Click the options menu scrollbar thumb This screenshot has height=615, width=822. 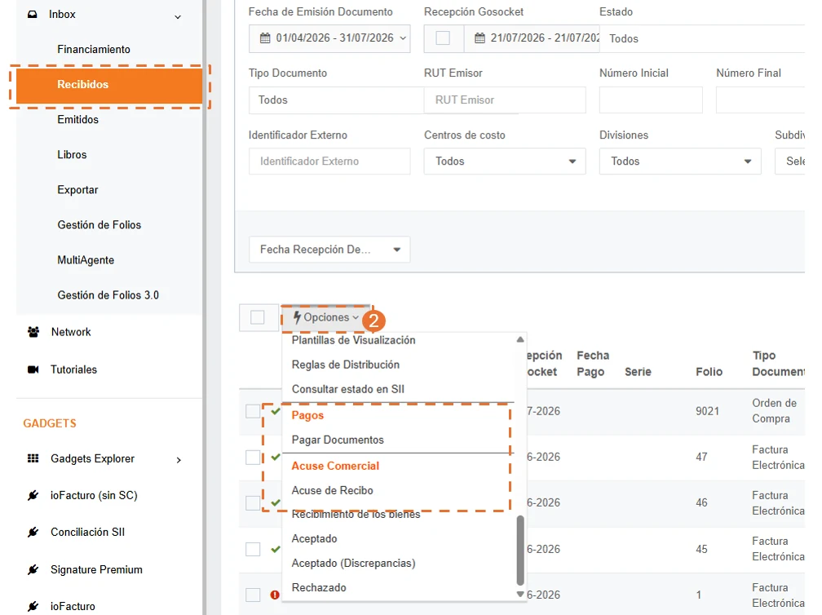coord(520,551)
